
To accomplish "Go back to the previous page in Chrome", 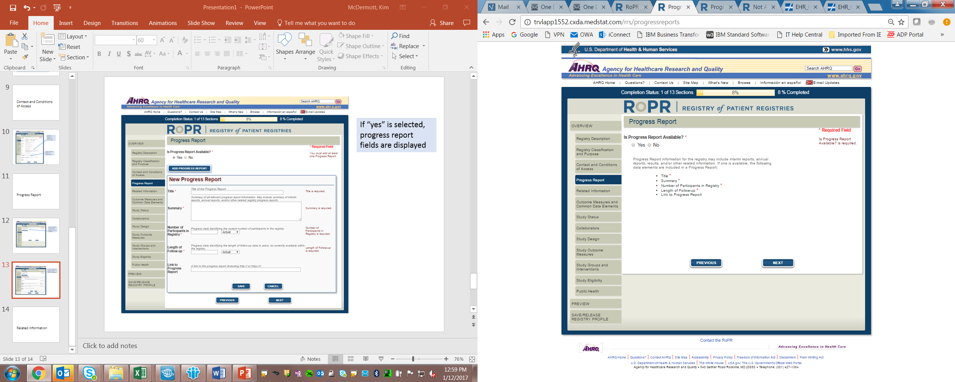I will click(x=486, y=22).
